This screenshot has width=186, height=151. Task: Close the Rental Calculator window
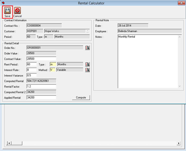(181, 3)
